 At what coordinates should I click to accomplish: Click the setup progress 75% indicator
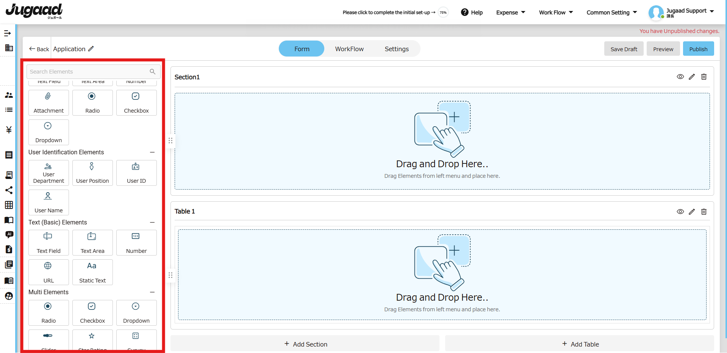(x=442, y=13)
